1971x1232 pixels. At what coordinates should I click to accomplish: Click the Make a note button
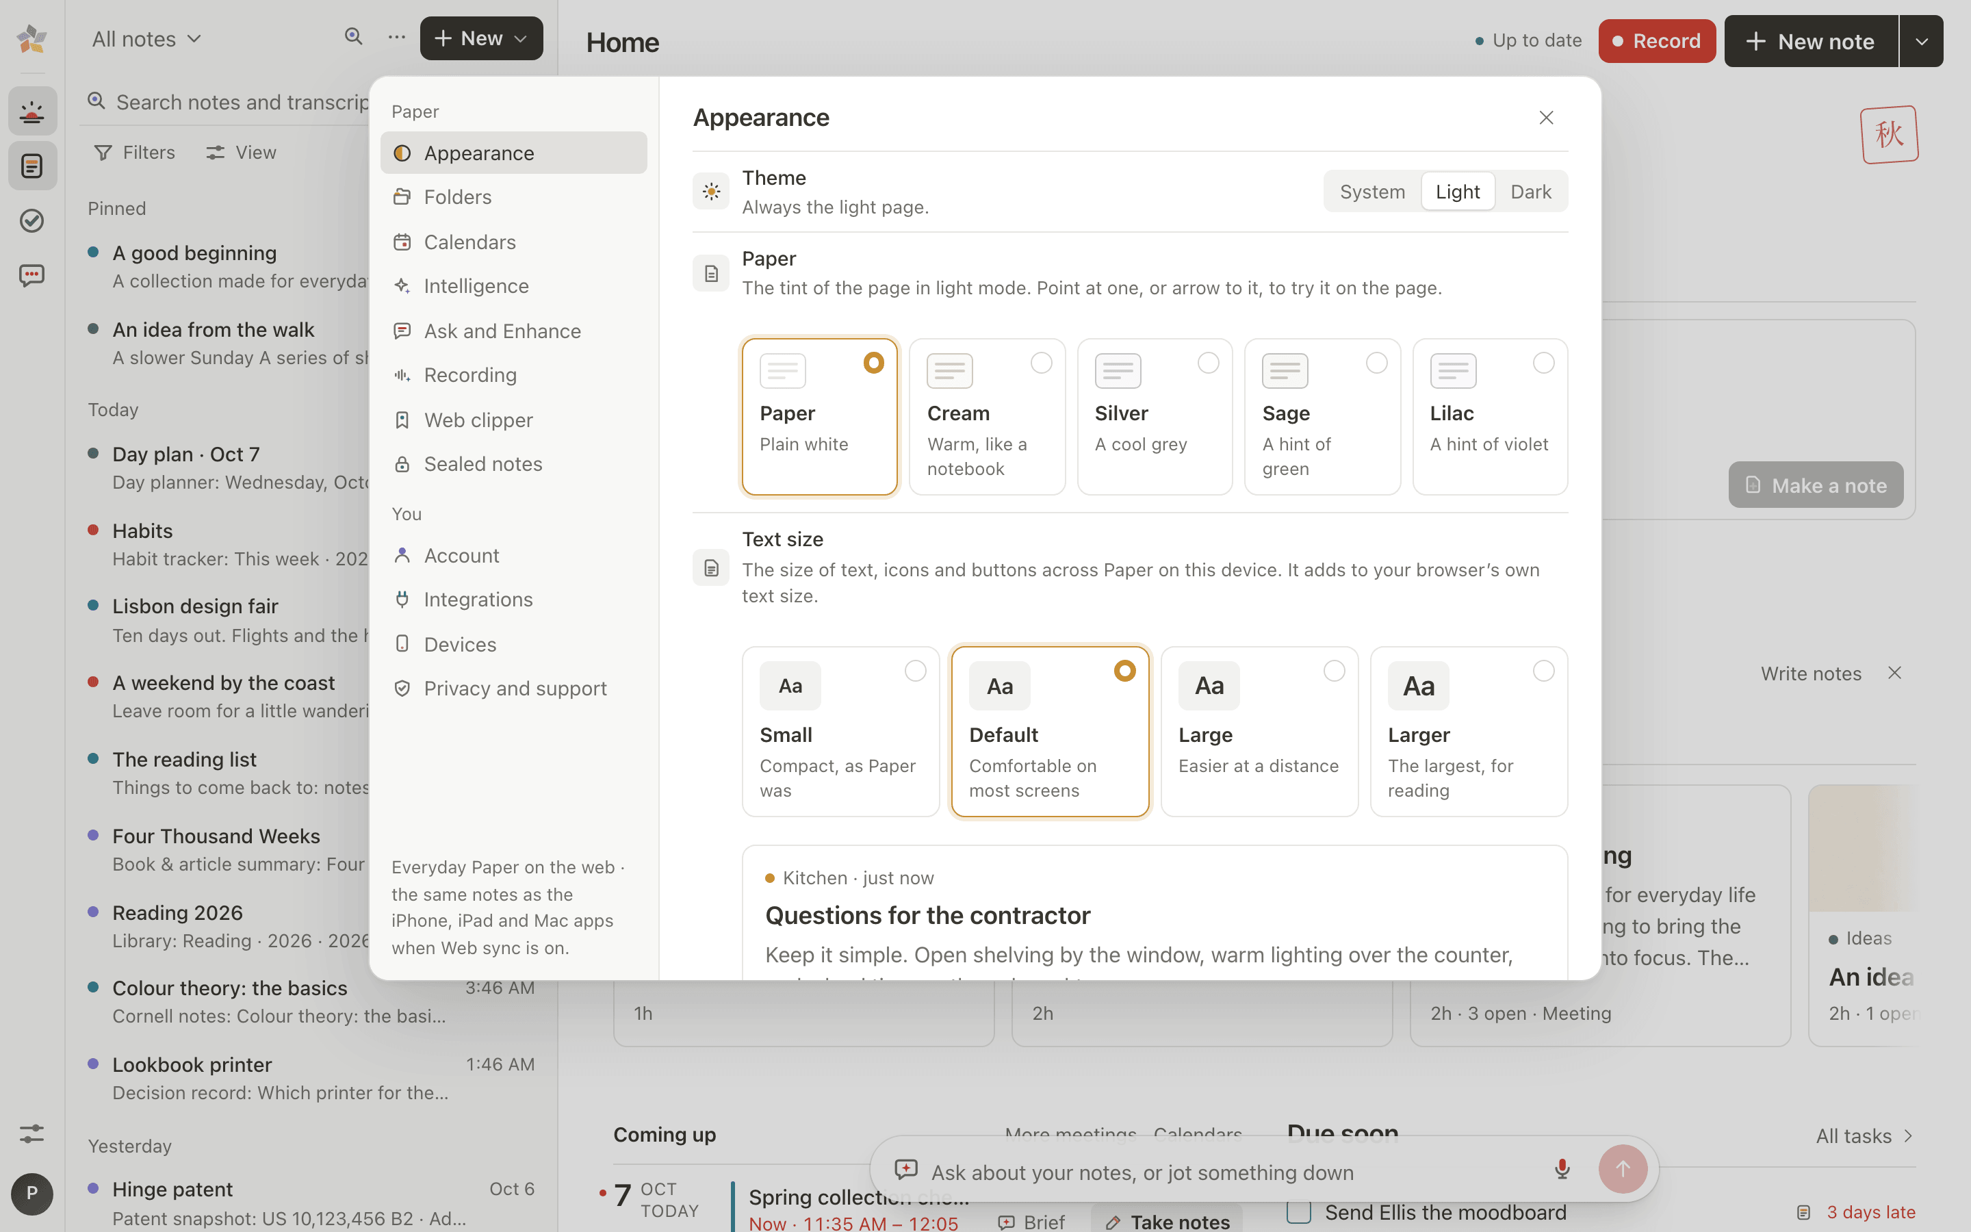coord(1816,485)
